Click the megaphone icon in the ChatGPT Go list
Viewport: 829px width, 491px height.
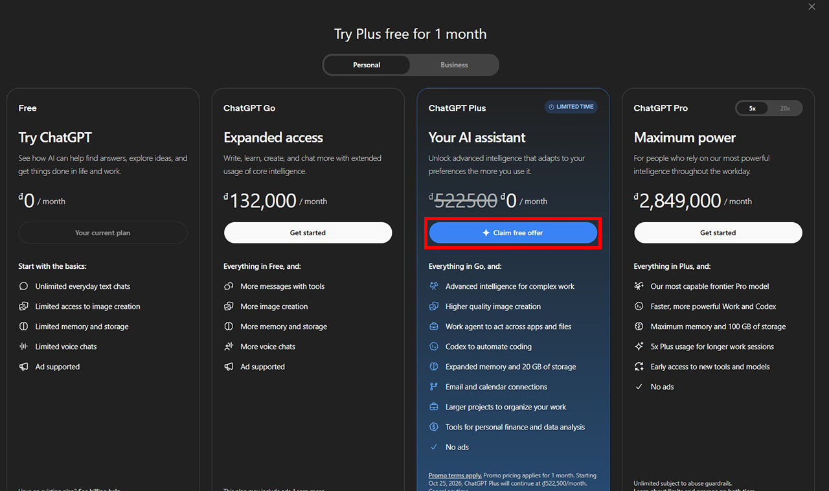click(229, 367)
